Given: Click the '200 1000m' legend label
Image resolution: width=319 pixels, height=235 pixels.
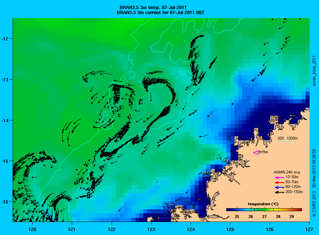Looking at the screenshot, I should pyautogui.click(x=287, y=138).
